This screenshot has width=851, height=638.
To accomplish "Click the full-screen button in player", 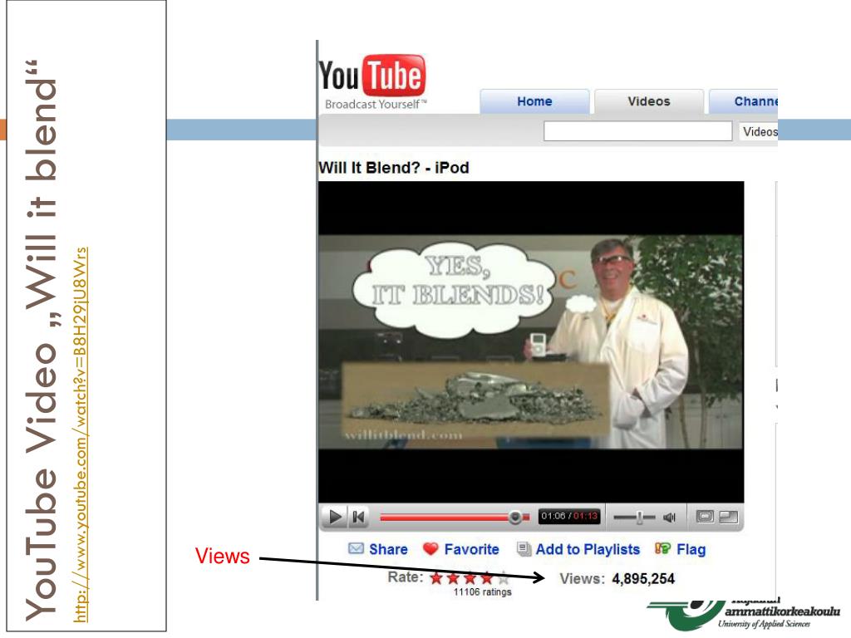I will pos(729,517).
